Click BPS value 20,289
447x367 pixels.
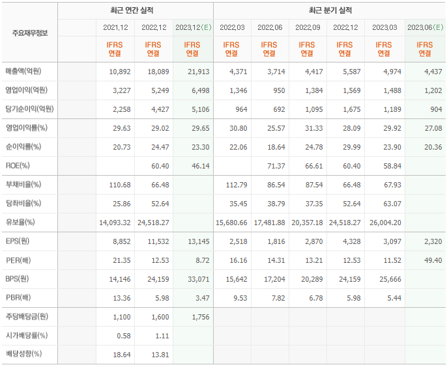(x=312, y=279)
